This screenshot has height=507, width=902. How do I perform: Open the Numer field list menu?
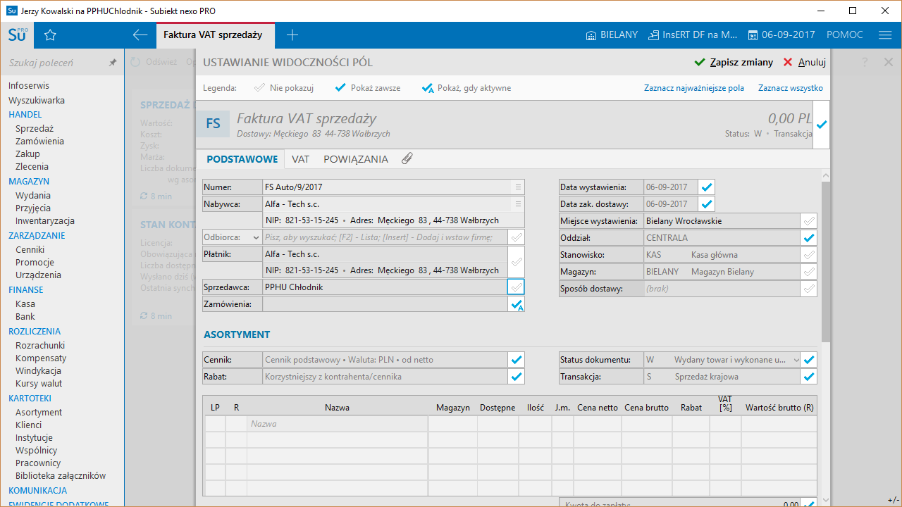tap(518, 187)
